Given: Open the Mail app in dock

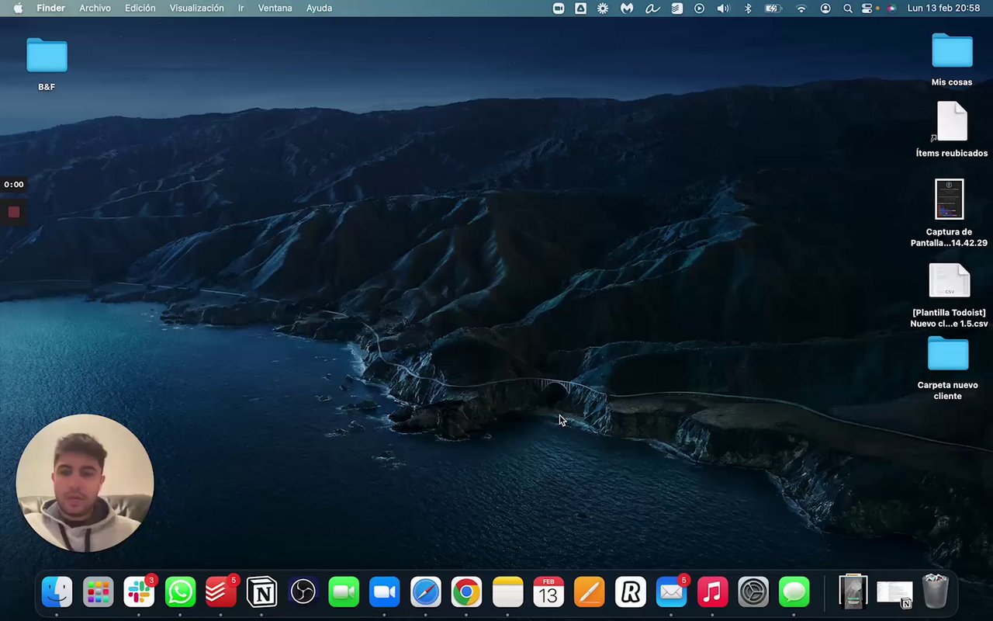Looking at the screenshot, I should pyautogui.click(x=671, y=592).
